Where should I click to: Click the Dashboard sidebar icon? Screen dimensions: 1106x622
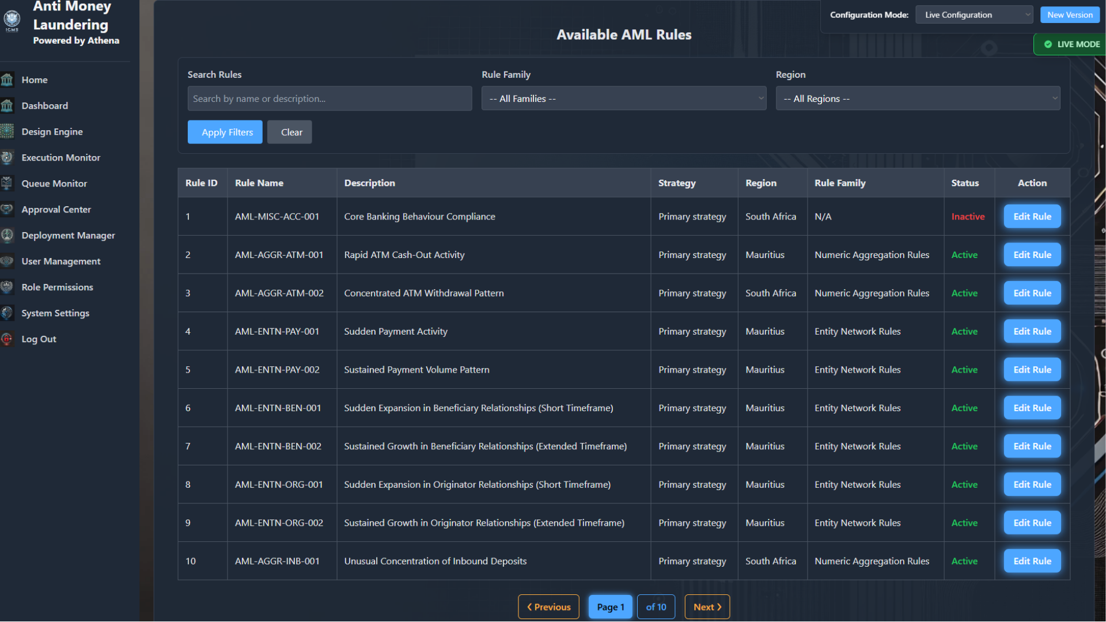tap(7, 106)
